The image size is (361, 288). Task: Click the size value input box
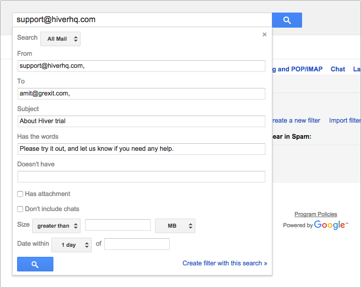coord(118,225)
